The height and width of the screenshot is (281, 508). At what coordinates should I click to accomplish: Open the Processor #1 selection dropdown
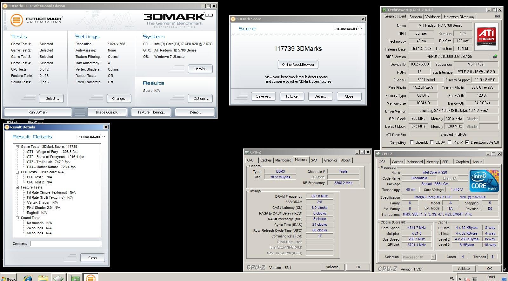433,257
